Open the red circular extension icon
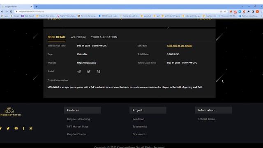The width and height of the screenshot is (263, 148). point(244,12)
